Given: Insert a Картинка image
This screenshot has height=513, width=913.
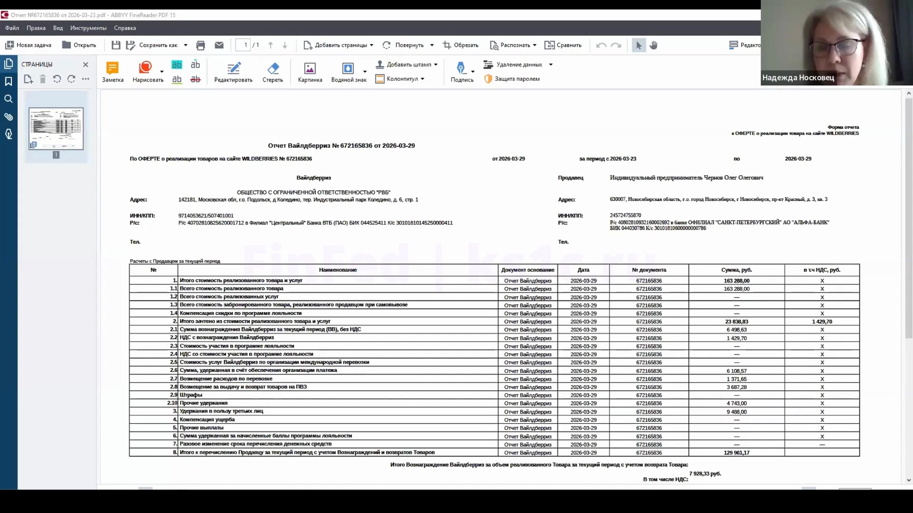Looking at the screenshot, I should tap(310, 72).
